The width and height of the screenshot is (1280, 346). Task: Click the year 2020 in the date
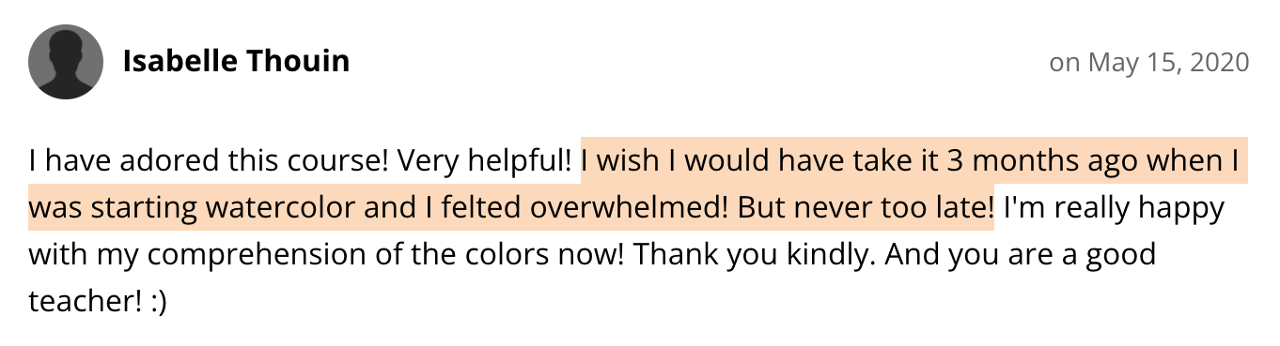(x=1219, y=63)
